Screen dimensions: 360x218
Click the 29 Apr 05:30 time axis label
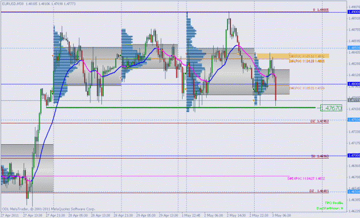[x=146, y=216]
